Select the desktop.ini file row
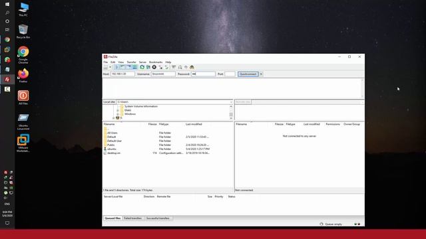This screenshot has height=239, width=426. (x=168, y=153)
